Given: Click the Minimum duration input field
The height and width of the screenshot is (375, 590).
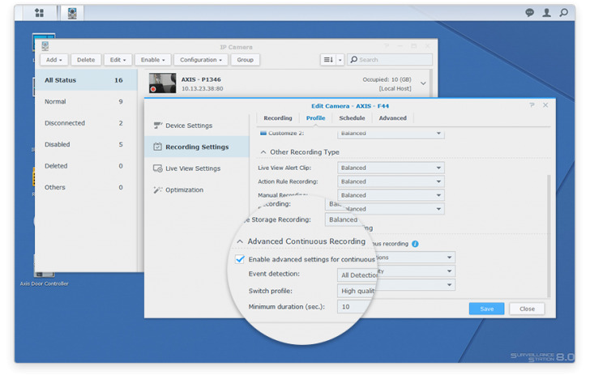Looking at the screenshot, I should (x=355, y=307).
